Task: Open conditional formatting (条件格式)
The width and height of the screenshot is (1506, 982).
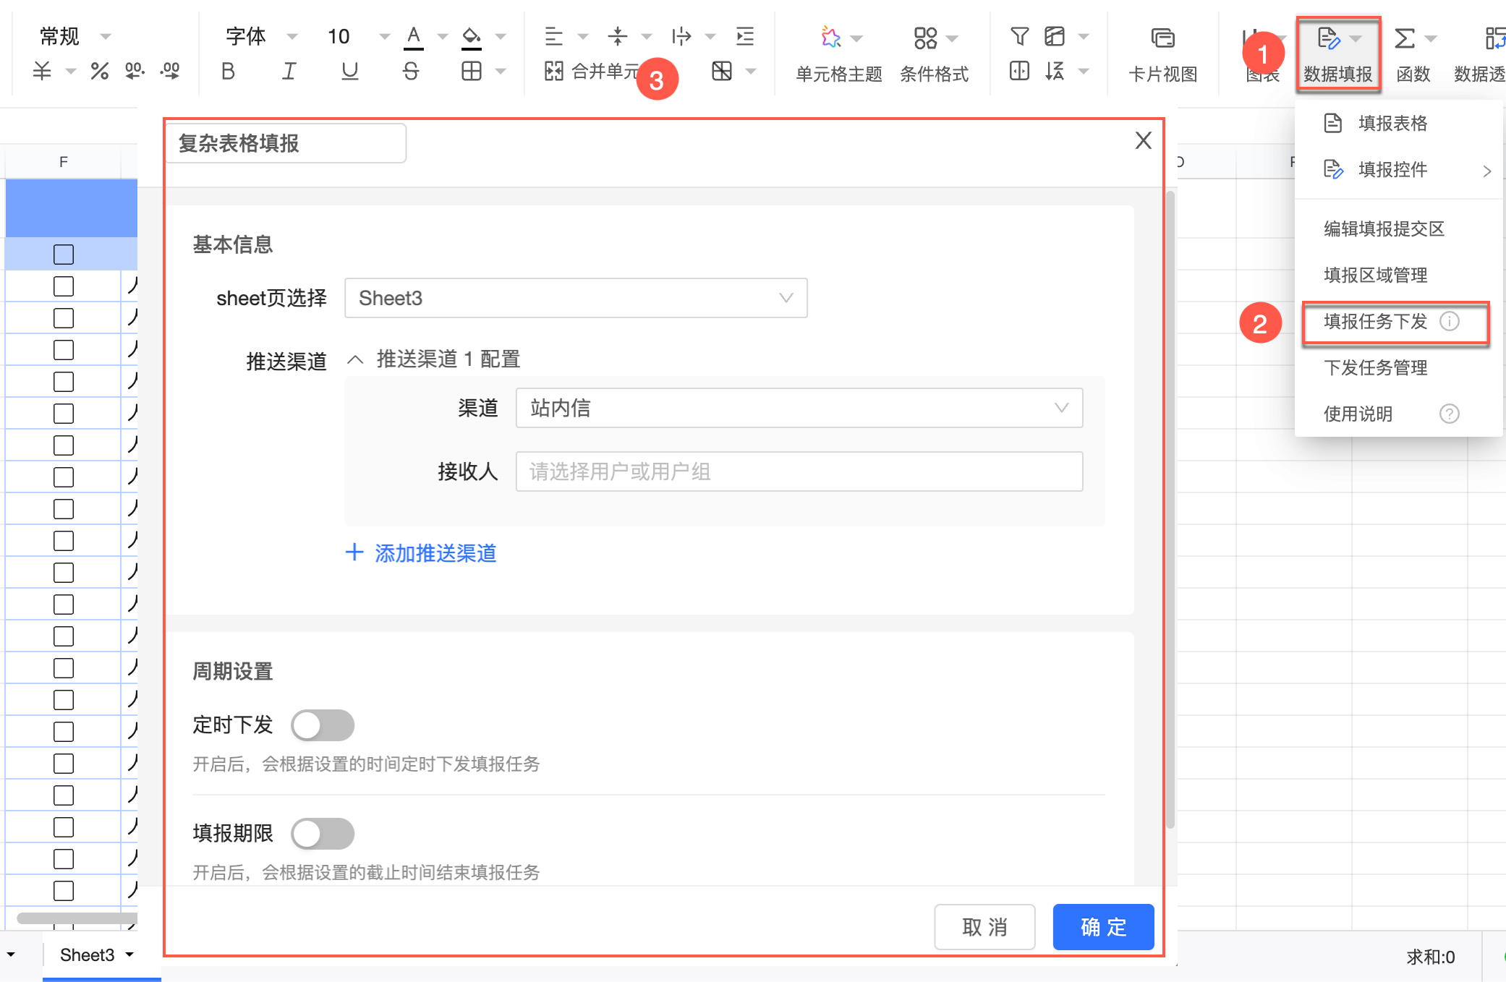Action: click(934, 54)
